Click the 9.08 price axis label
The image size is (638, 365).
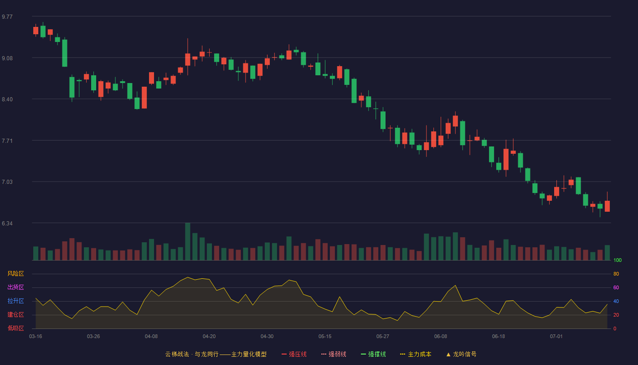click(x=7, y=58)
